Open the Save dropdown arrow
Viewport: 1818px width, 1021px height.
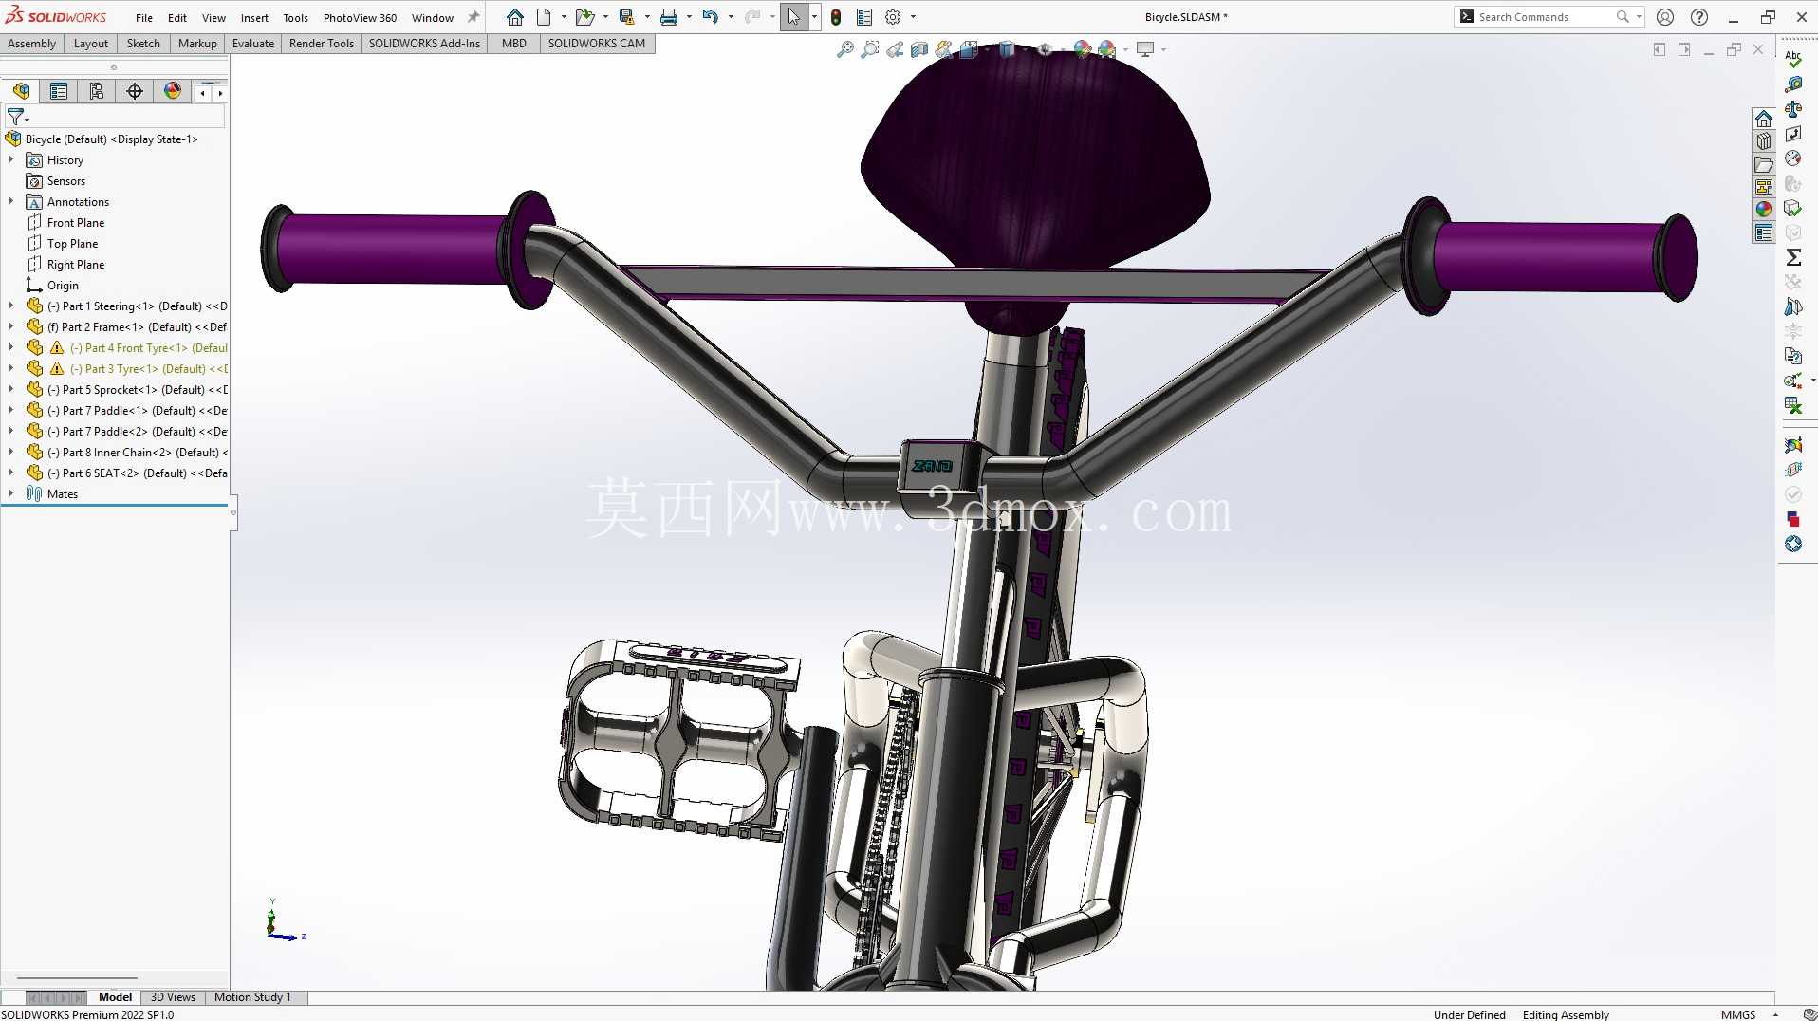(x=647, y=17)
